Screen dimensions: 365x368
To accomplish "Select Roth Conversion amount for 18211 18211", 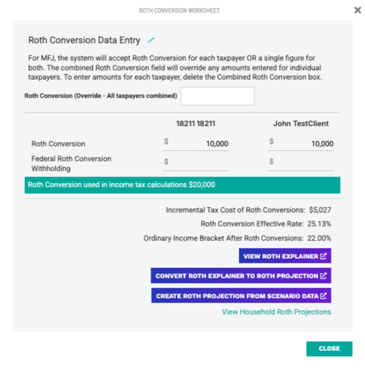I will coord(196,143).
